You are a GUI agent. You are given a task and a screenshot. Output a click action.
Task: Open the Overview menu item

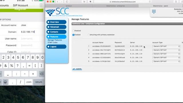tap(56, 22)
